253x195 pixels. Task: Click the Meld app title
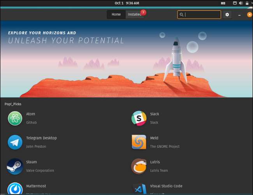click(x=154, y=138)
